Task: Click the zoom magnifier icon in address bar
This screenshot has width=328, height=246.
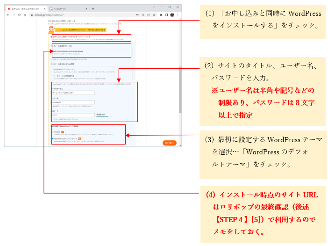Action: tap(143, 15)
